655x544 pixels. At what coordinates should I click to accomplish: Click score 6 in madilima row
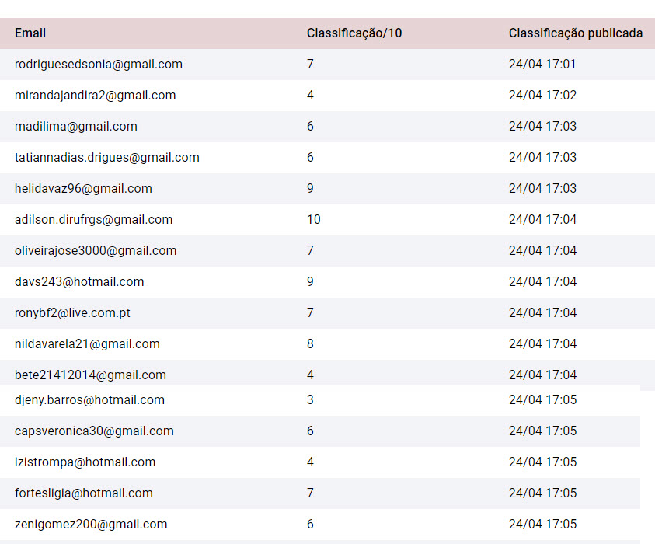[x=310, y=126]
